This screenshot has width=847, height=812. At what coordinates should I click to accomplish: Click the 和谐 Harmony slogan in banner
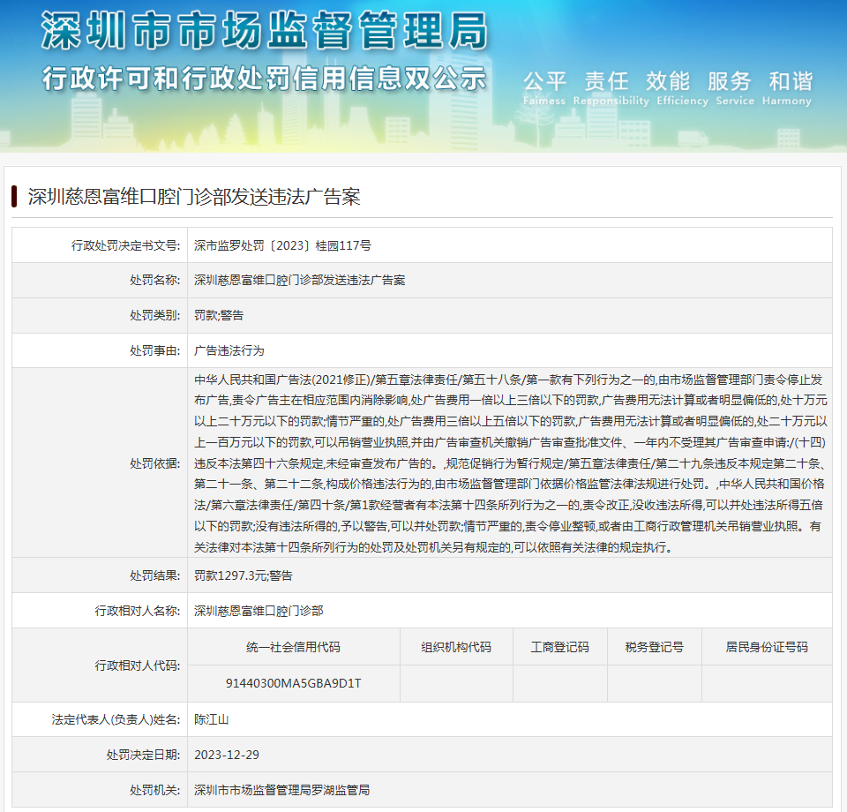(787, 87)
